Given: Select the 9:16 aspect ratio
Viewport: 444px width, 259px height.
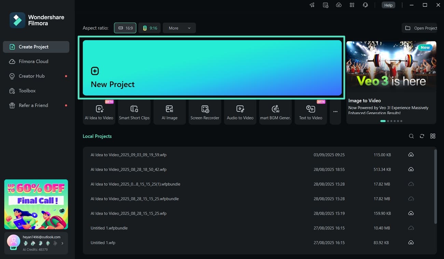Looking at the screenshot, I should pyautogui.click(x=150, y=28).
